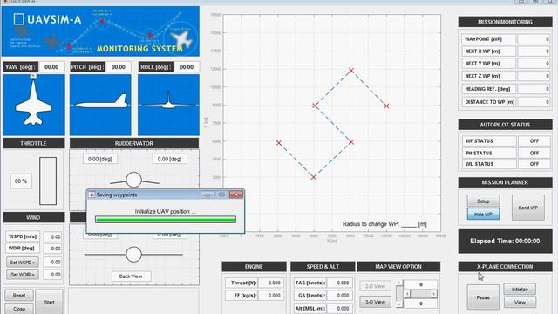Click the ROLL value field
This screenshot has width=558, height=314.
186,67
